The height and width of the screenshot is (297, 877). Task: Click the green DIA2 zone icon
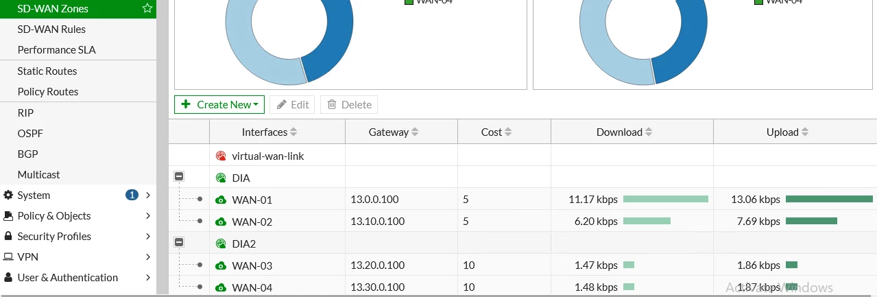pos(221,244)
